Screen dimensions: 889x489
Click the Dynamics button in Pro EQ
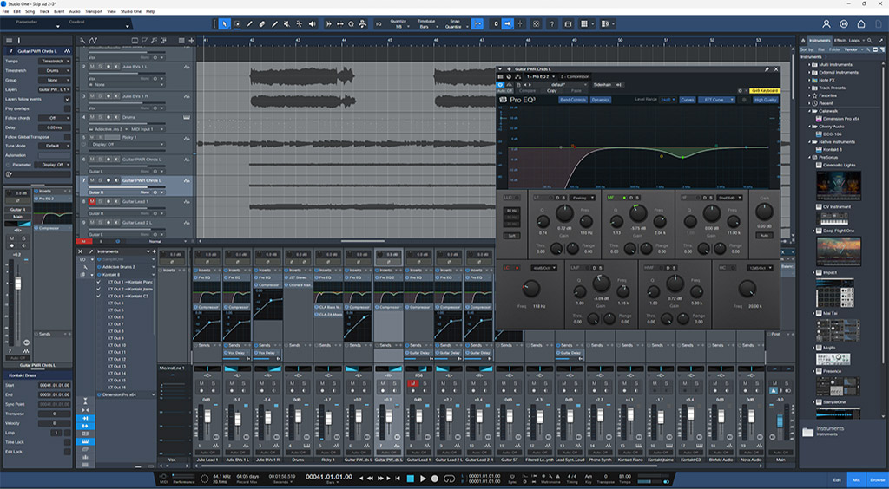(x=601, y=100)
